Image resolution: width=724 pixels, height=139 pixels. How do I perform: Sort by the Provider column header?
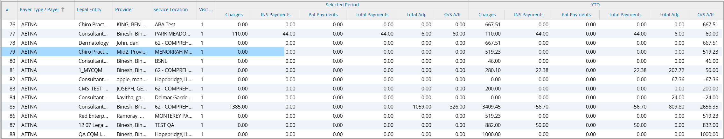(x=124, y=10)
